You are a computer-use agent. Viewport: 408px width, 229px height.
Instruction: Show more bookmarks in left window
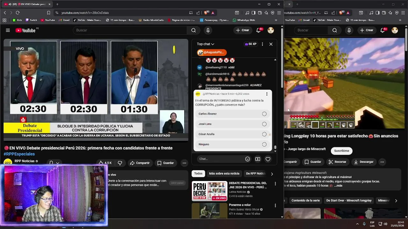(x=276, y=20)
